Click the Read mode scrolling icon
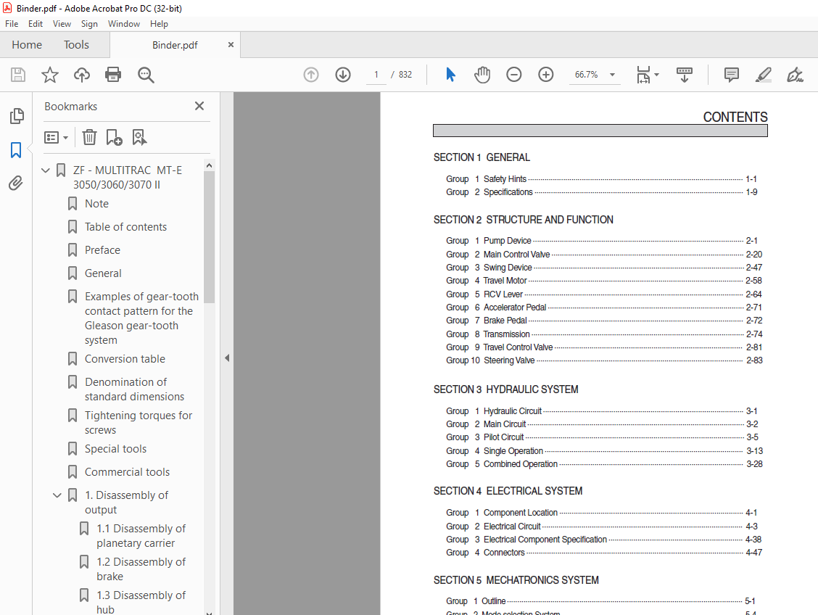The height and width of the screenshot is (615, 818). (x=685, y=75)
